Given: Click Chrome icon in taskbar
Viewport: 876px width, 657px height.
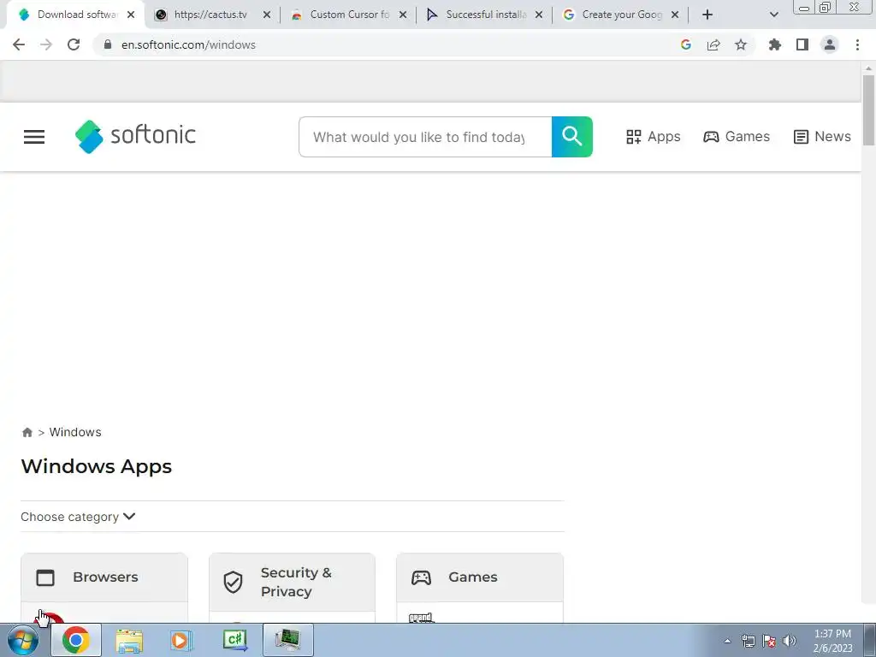Looking at the screenshot, I should [76, 640].
